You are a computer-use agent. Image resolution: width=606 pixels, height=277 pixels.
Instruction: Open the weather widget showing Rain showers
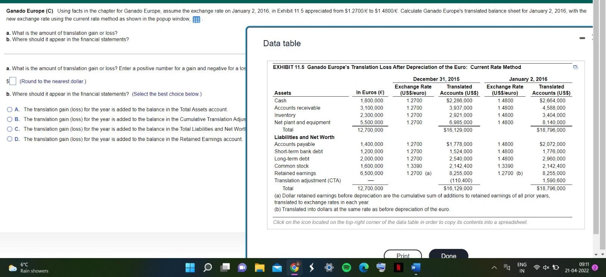[29, 268]
